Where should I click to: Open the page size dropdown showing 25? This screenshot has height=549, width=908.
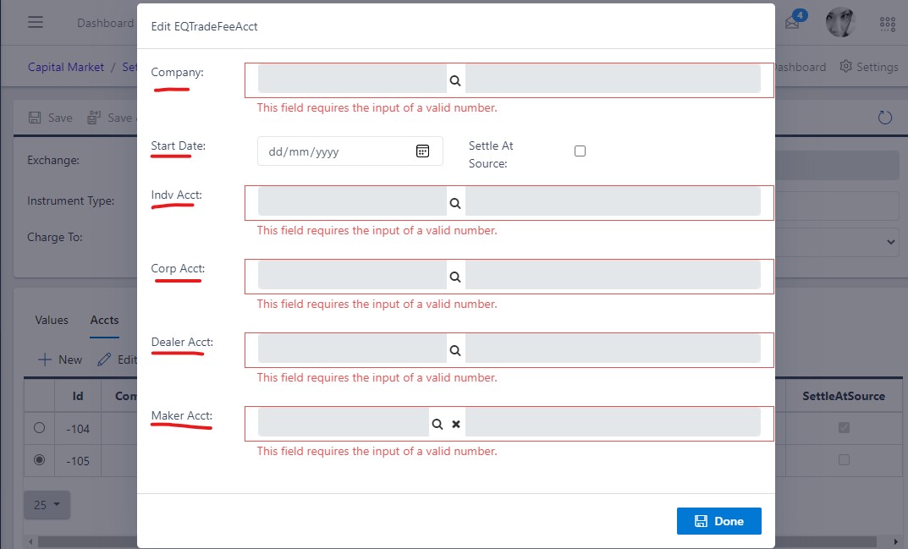(x=47, y=505)
